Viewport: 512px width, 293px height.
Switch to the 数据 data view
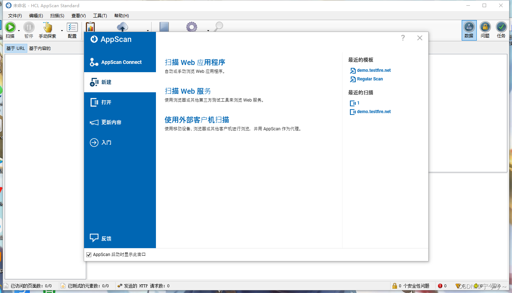pos(469,30)
